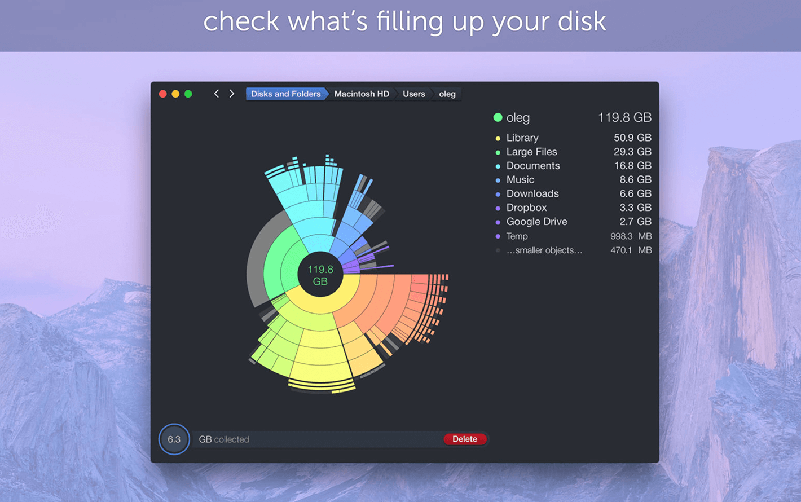Select the Dropbox folder row

[x=573, y=208]
